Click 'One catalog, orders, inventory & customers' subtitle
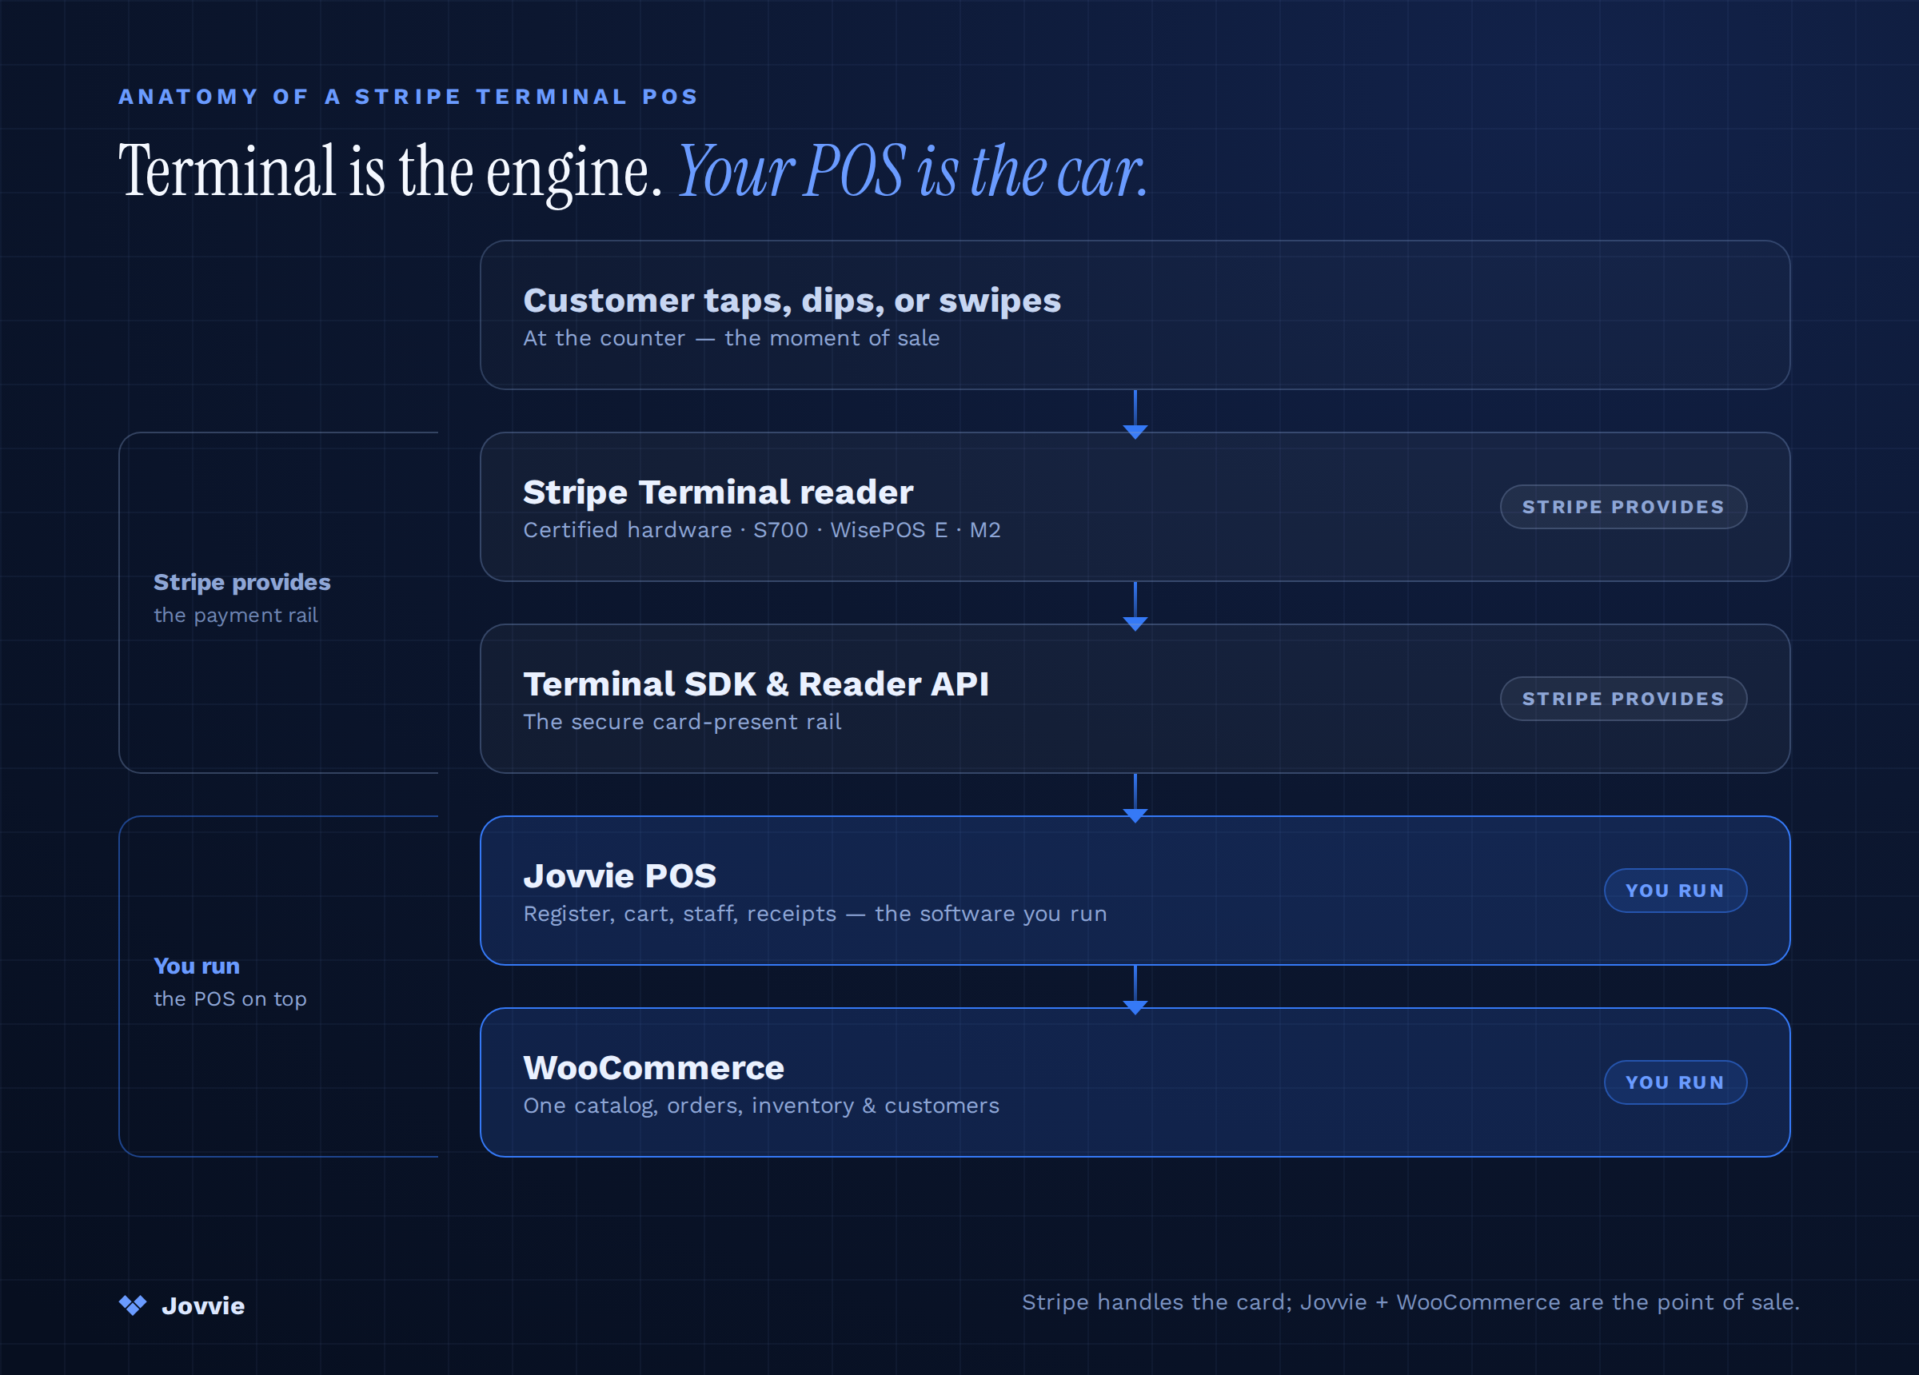This screenshot has width=1919, height=1375. (760, 1106)
